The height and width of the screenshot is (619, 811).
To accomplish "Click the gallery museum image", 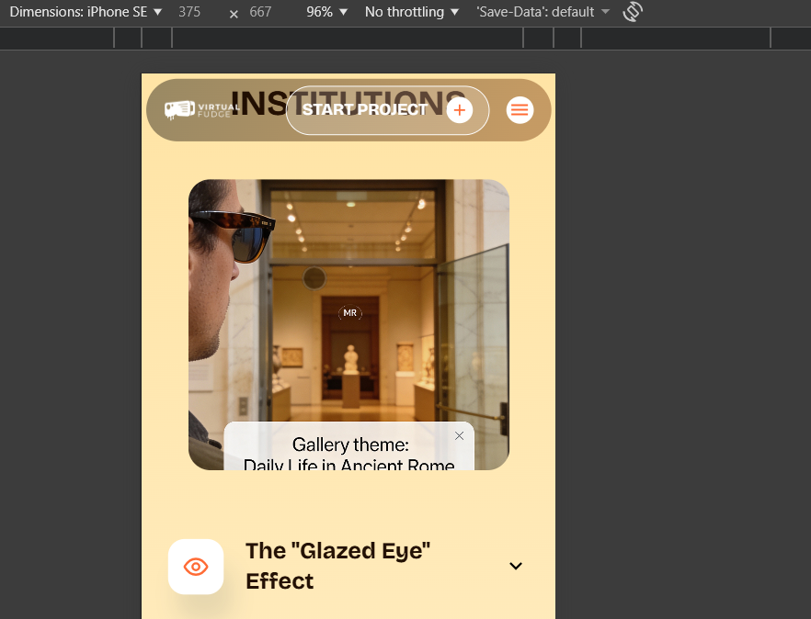I will click(x=349, y=324).
